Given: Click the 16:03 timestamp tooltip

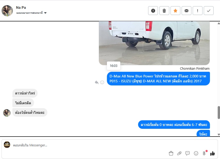Looking at the screenshot, I should pyautogui.click(x=114, y=66).
